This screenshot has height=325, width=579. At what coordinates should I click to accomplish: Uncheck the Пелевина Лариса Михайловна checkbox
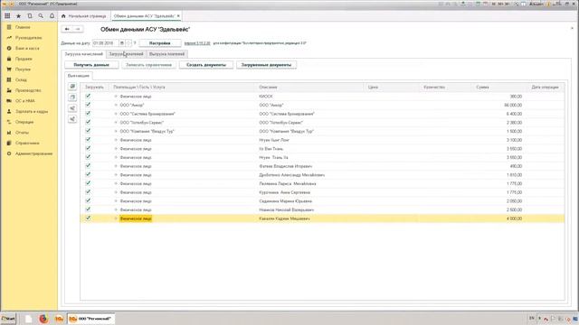point(88,183)
